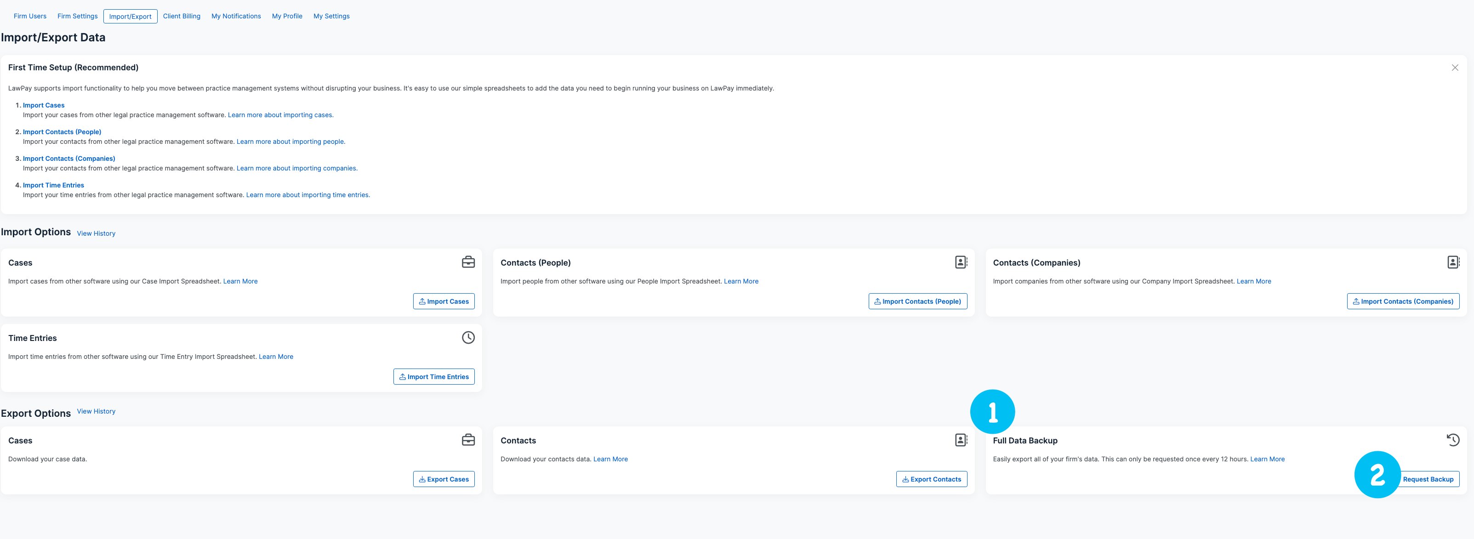This screenshot has width=1474, height=539.
Task: Click clock icon in Time Entries card
Action: (468, 338)
